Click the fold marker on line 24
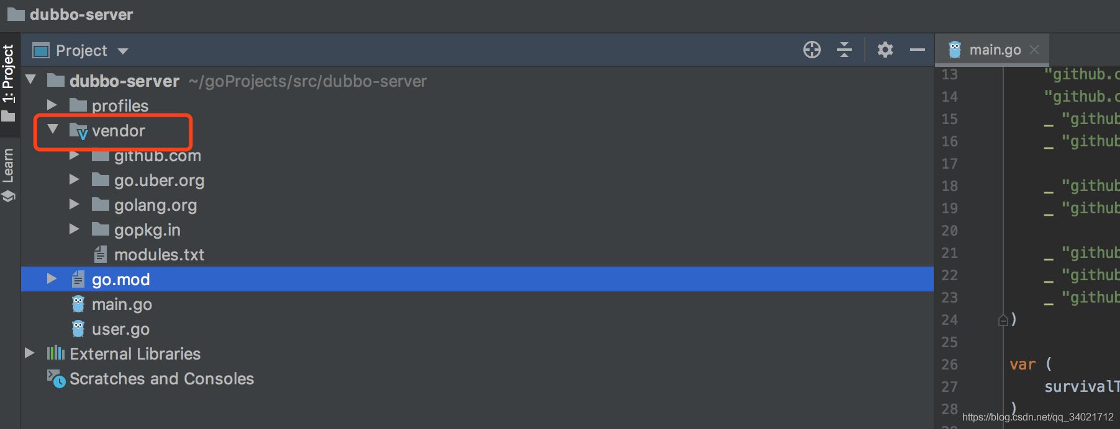The width and height of the screenshot is (1120, 429). tap(1003, 320)
